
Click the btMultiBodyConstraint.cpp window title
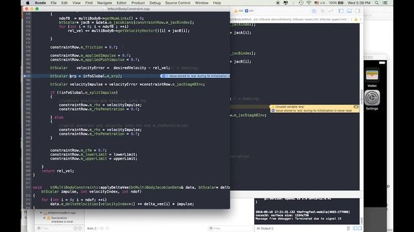[x=129, y=9]
